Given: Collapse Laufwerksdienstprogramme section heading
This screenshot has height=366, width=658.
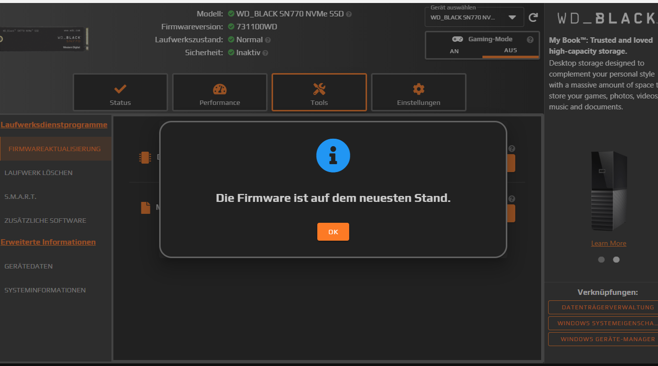Looking at the screenshot, I should tap(54, 125).
